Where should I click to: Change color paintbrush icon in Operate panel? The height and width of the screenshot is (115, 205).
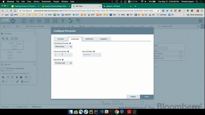17,82
